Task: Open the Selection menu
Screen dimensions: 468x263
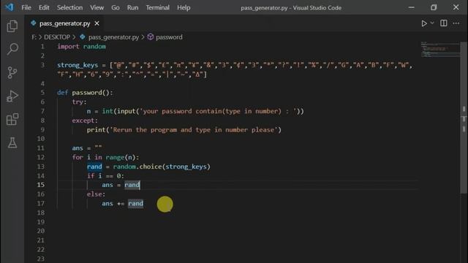Action: [x=70, y=7]
